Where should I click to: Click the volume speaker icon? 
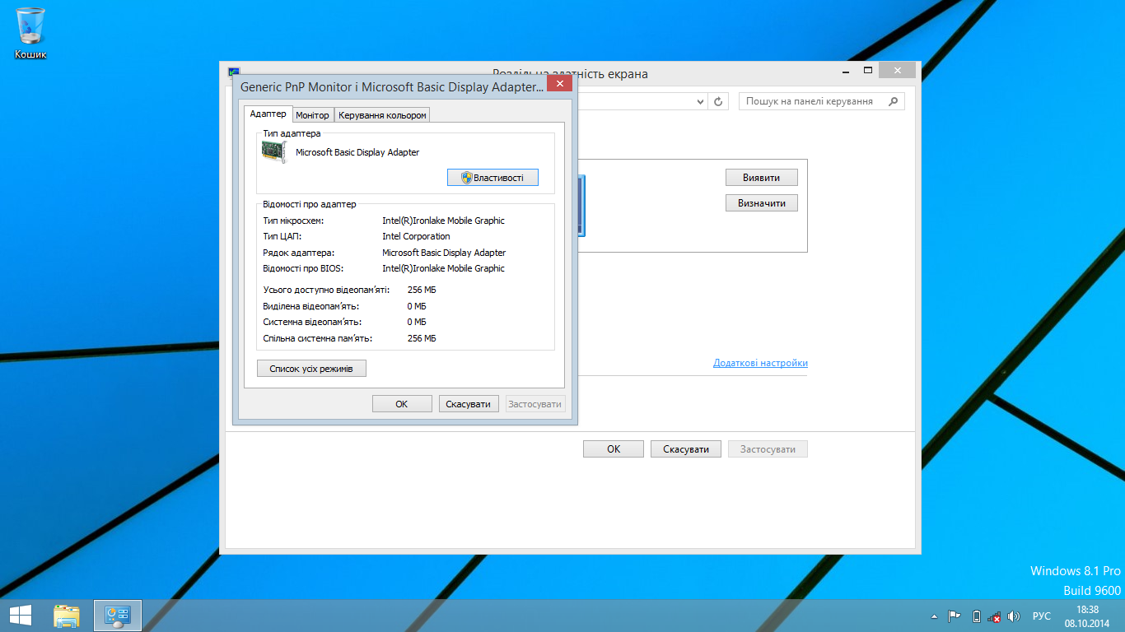[1014, 616]
